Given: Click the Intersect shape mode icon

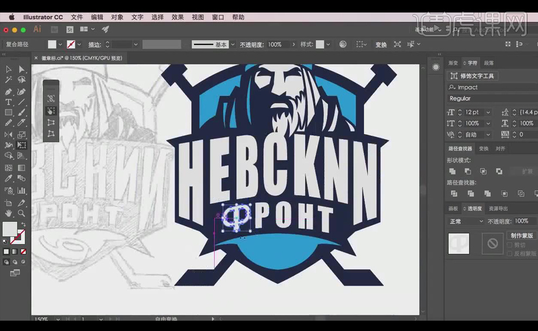Looking at the screenshot, I should pyautogui.click(x=483, y=171).
